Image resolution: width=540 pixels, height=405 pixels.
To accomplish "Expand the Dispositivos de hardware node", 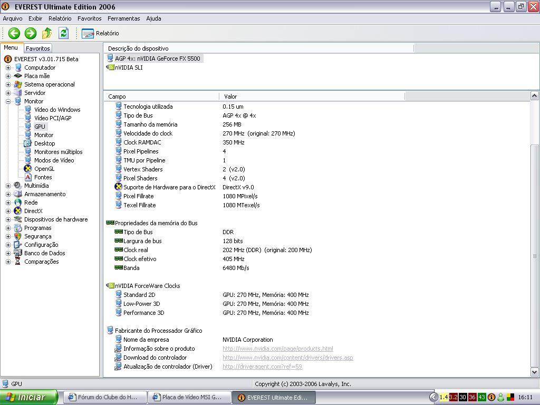I will point(8,219).
